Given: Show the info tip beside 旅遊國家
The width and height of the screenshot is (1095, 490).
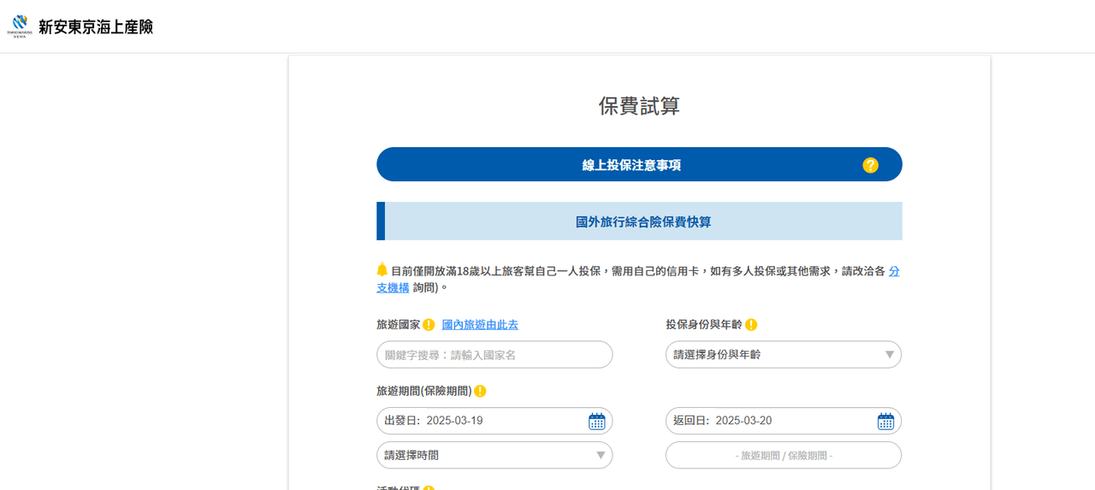Looking at the screenshot, I should click(429, 325).
